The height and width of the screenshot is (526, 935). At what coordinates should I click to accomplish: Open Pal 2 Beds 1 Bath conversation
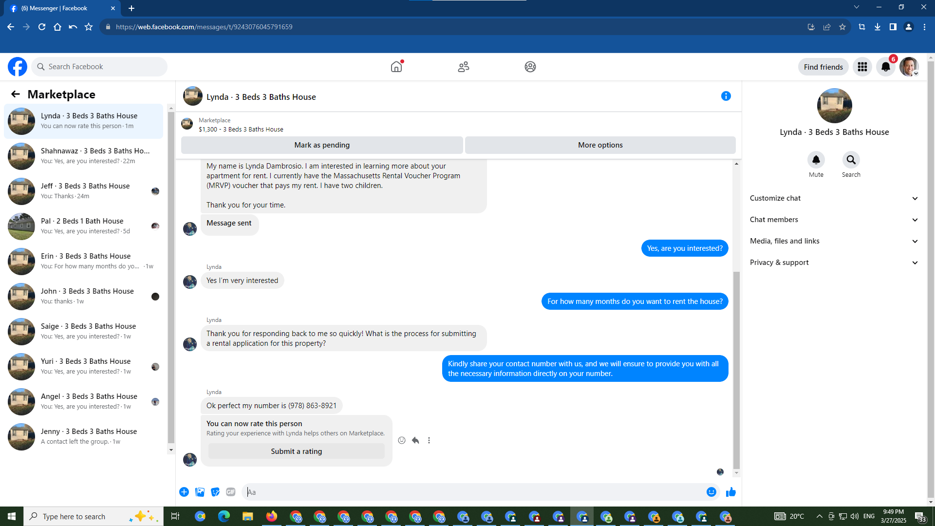point(84,226)
